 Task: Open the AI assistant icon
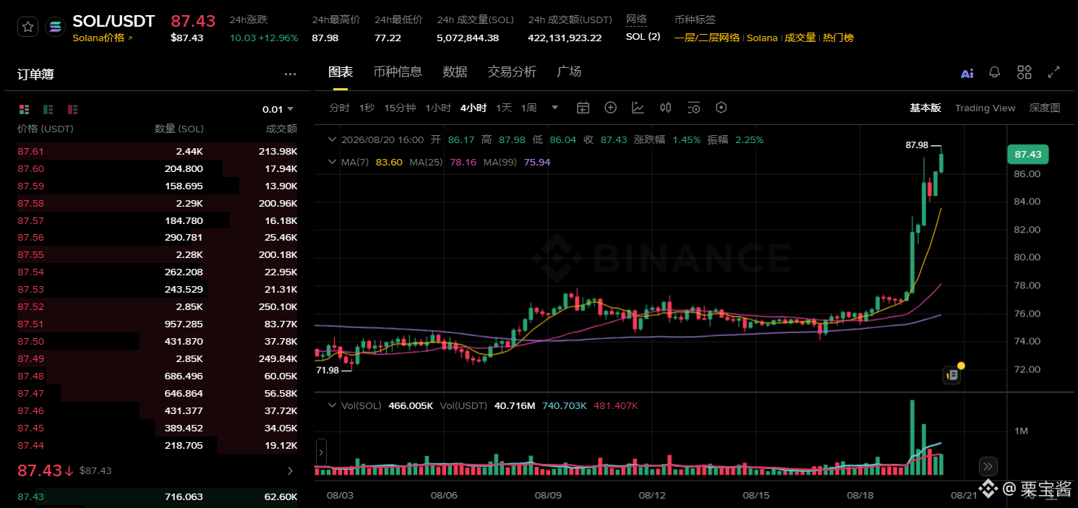(x=967, y=72)
